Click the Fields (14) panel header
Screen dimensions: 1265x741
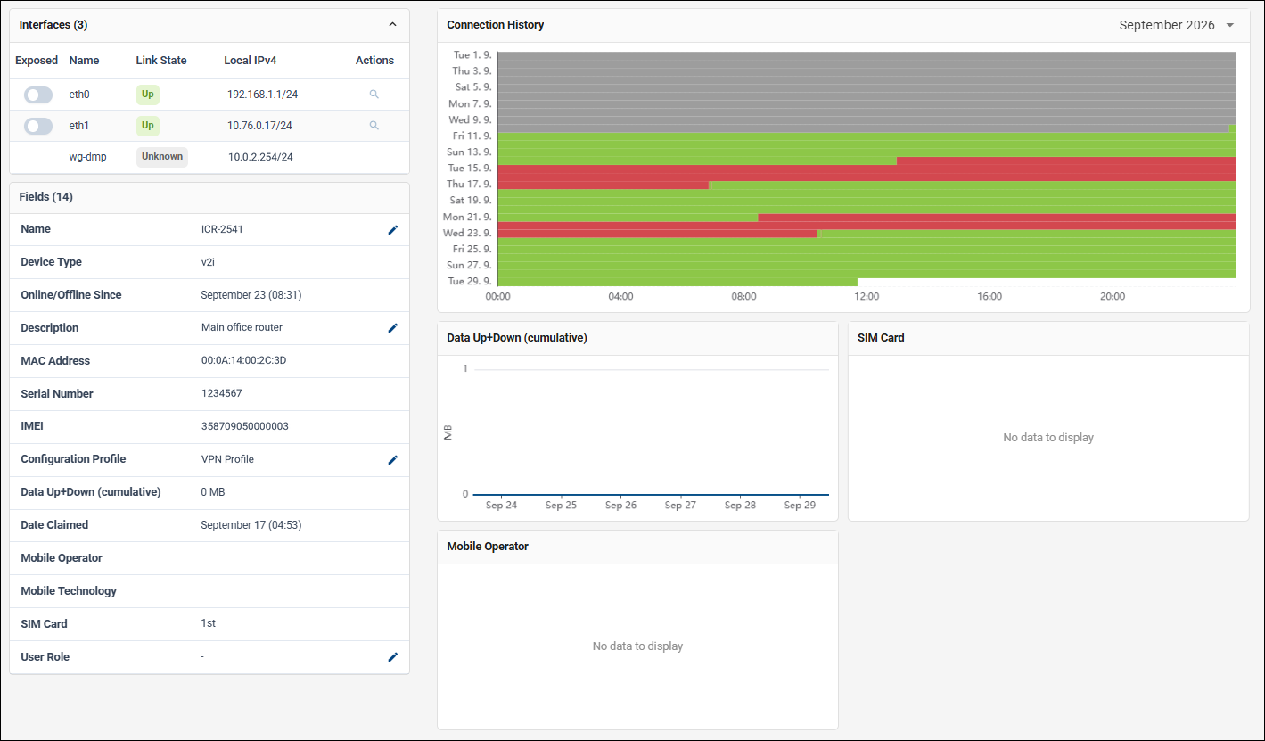pos(209,197)
